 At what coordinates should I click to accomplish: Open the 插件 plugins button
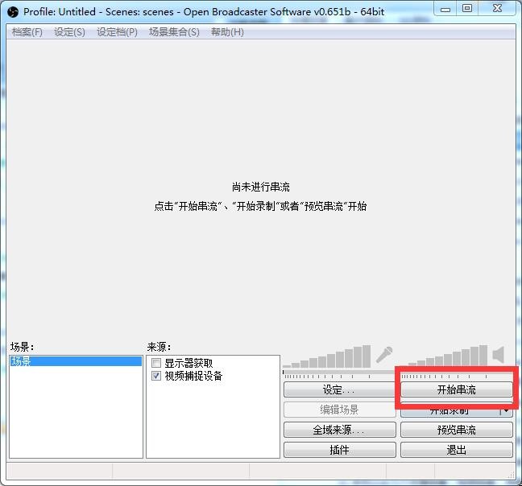339,450
